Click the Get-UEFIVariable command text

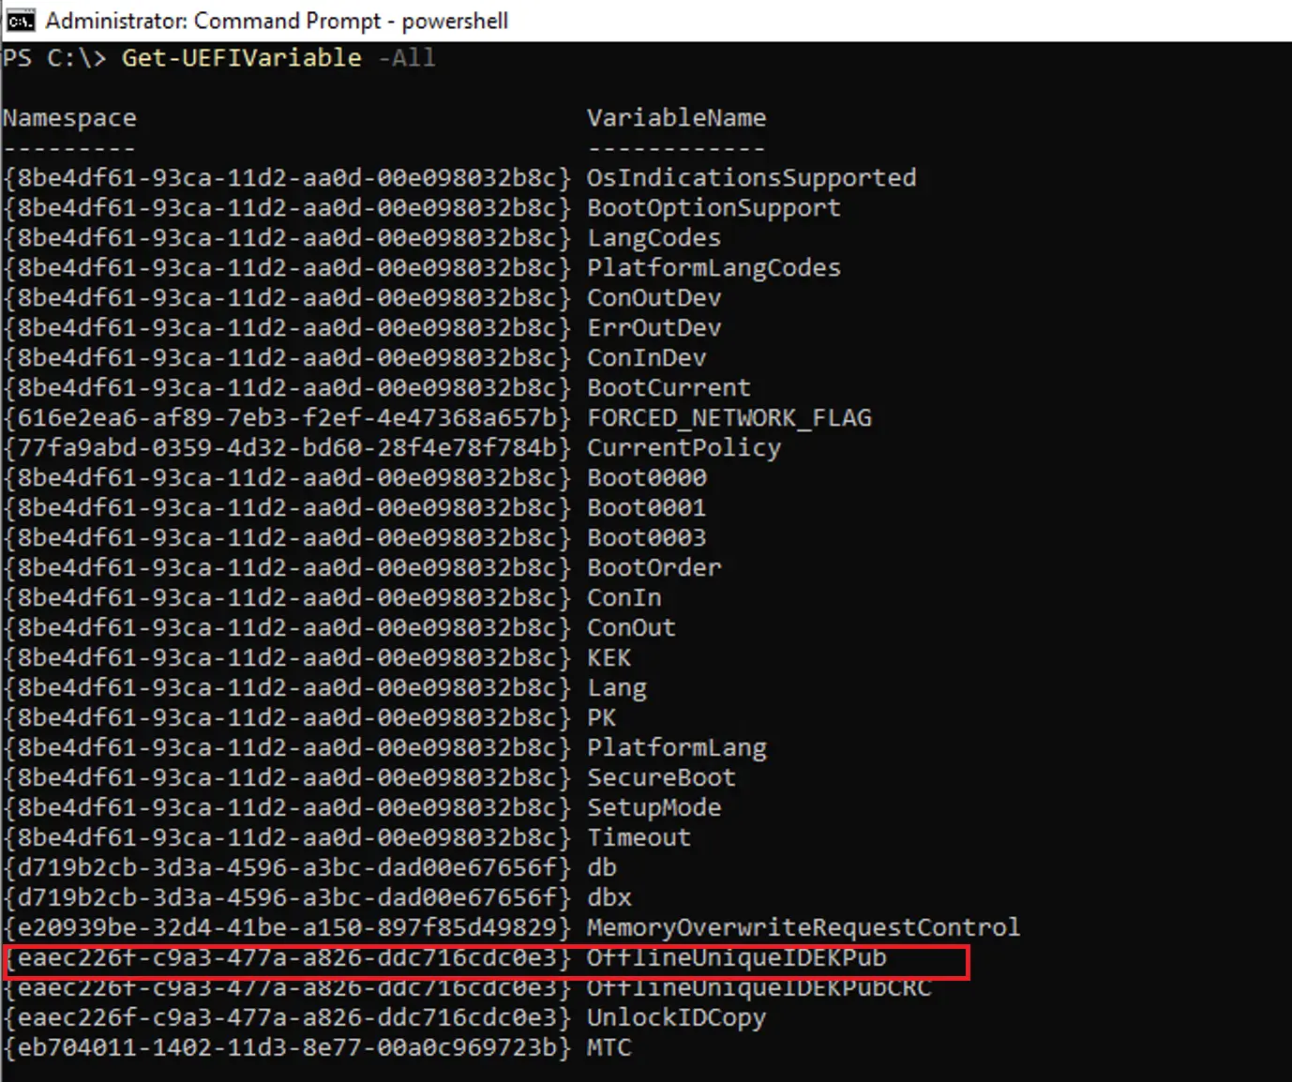[x=242, y=58]
